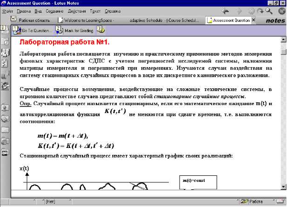Screen dimensions: 288x207
Task: Click the W icon before Рабочая область
Action: 13,19
